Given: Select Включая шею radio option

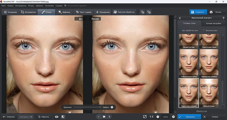Looking at the screenshot, I should pos(210,31).
